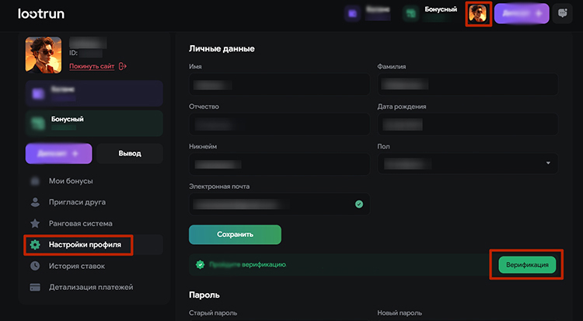Click the Покинуть сайт logout link

92,66
